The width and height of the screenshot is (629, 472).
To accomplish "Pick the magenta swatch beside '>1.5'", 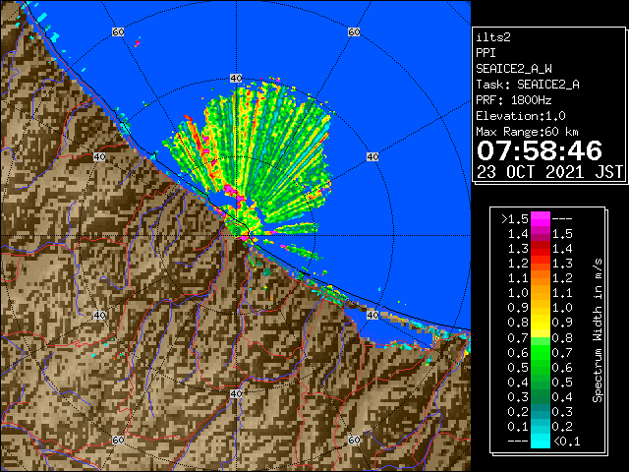I will 541,219.
